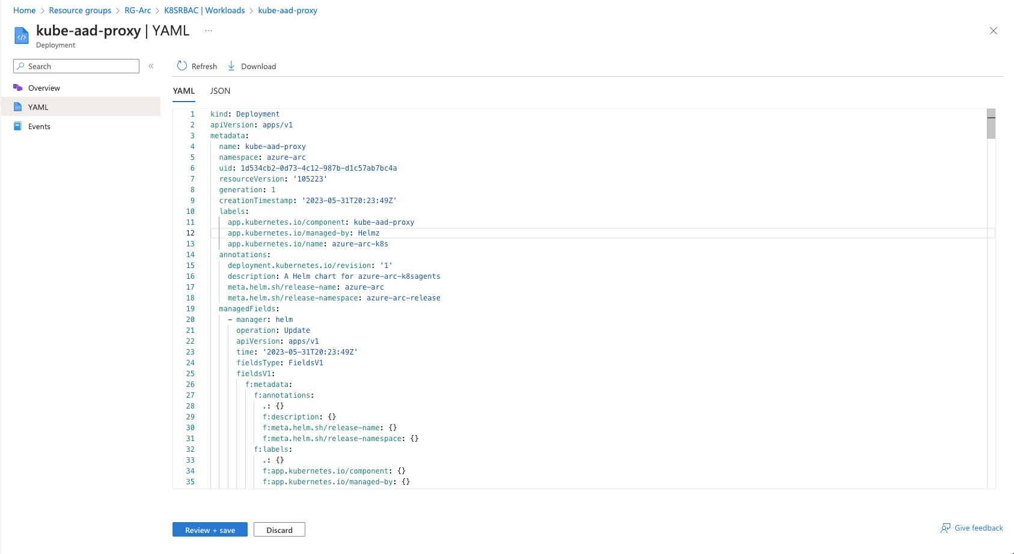Viewport: 1014px width, 554px height.
Task: Click the search magnifier in the sidebar search box
Action: pyautogui.click(x=22, y=66)
